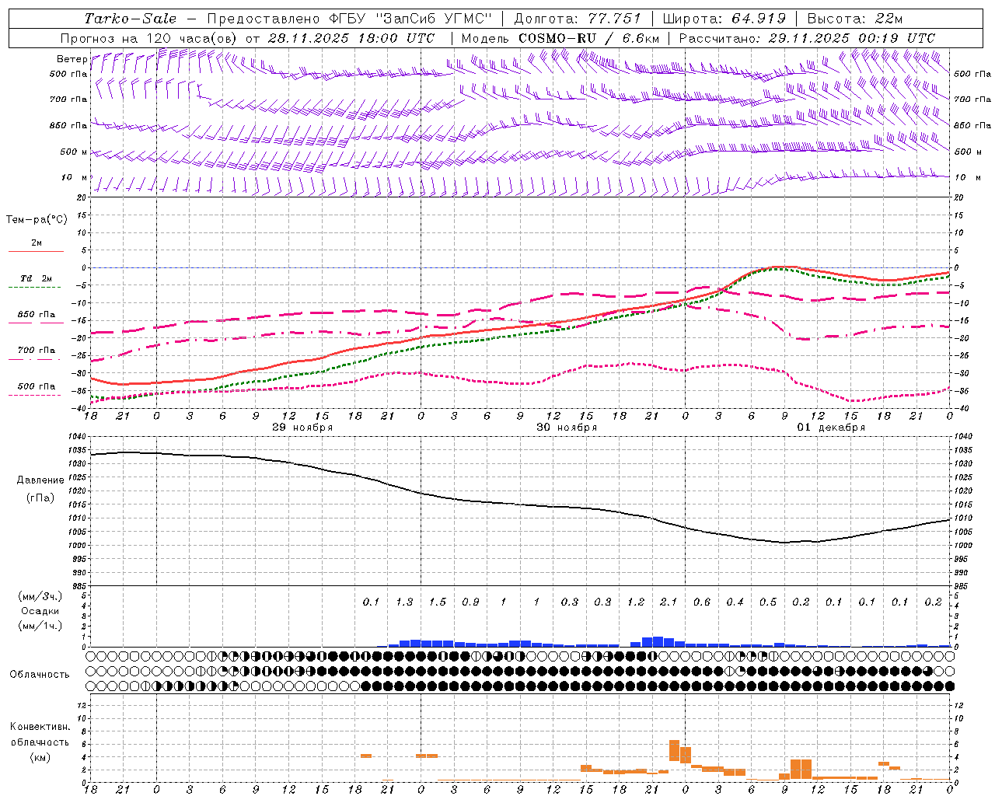The height and width of the screenshot is (796, 995).
Task: Click the "Tarko-Sale" station title
Action: 130,19
